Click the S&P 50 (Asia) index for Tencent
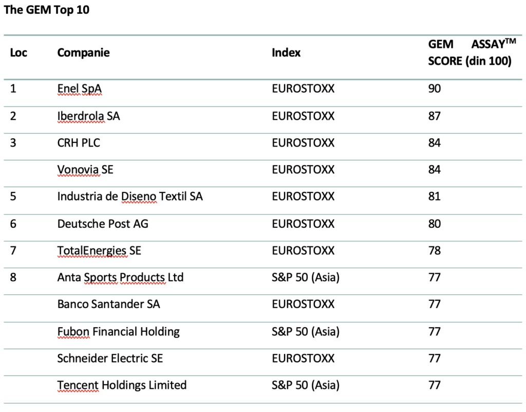This screenshot has height=412, width=526. point(306,385)
